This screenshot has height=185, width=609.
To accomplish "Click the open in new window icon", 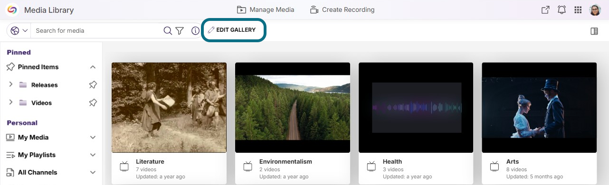I will point(545,10).
